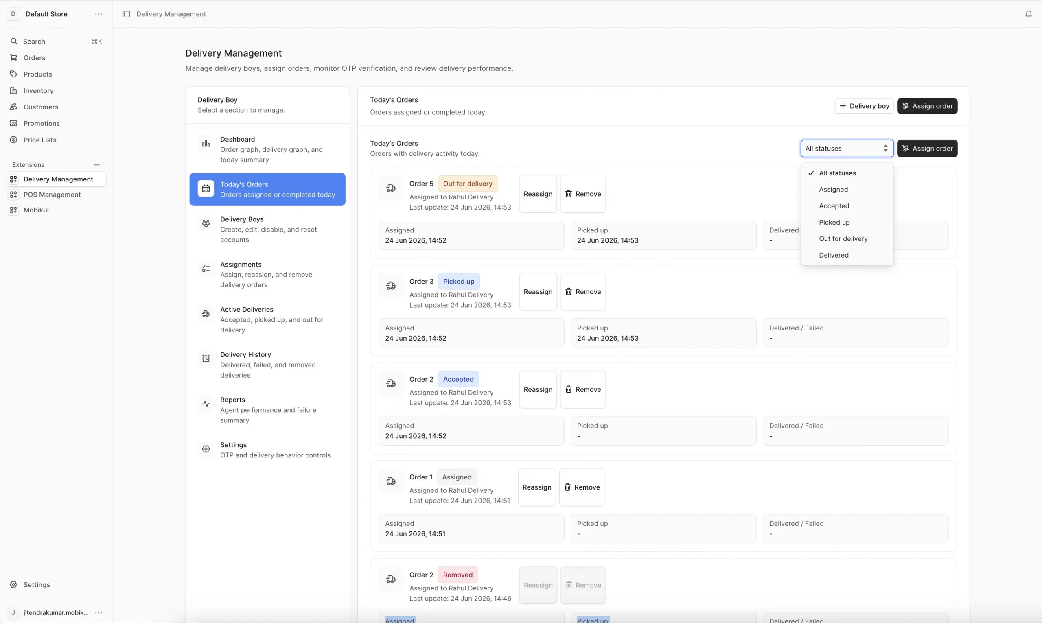Image resolution: width=1042 pixels, height=623 pixels.
Task: Choose All statuses option in list
Action: (847, 173)
